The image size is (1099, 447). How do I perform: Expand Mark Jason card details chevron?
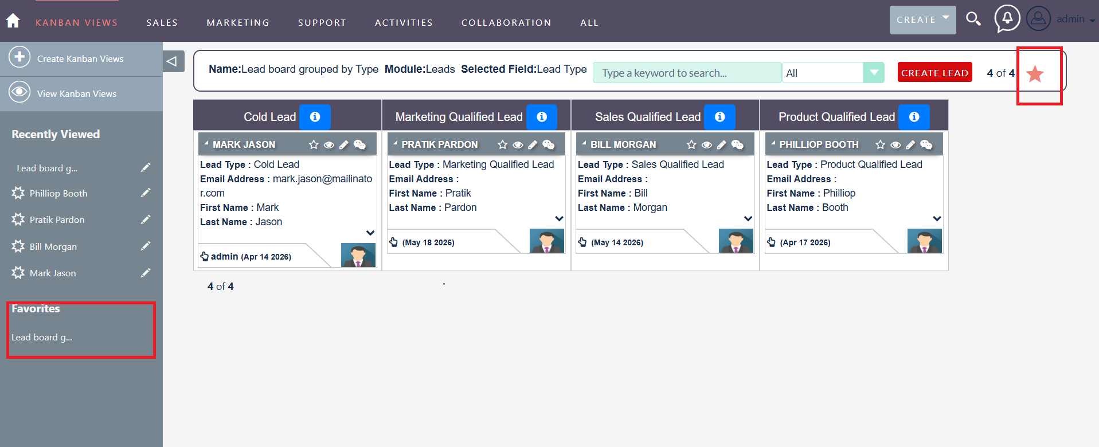click(370, 233)
